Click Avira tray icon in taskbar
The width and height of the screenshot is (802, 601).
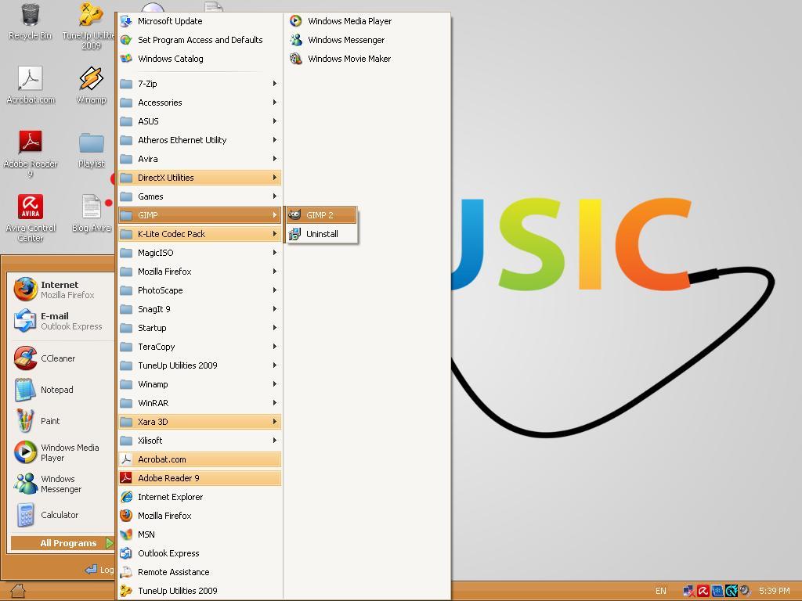point(703,591)
